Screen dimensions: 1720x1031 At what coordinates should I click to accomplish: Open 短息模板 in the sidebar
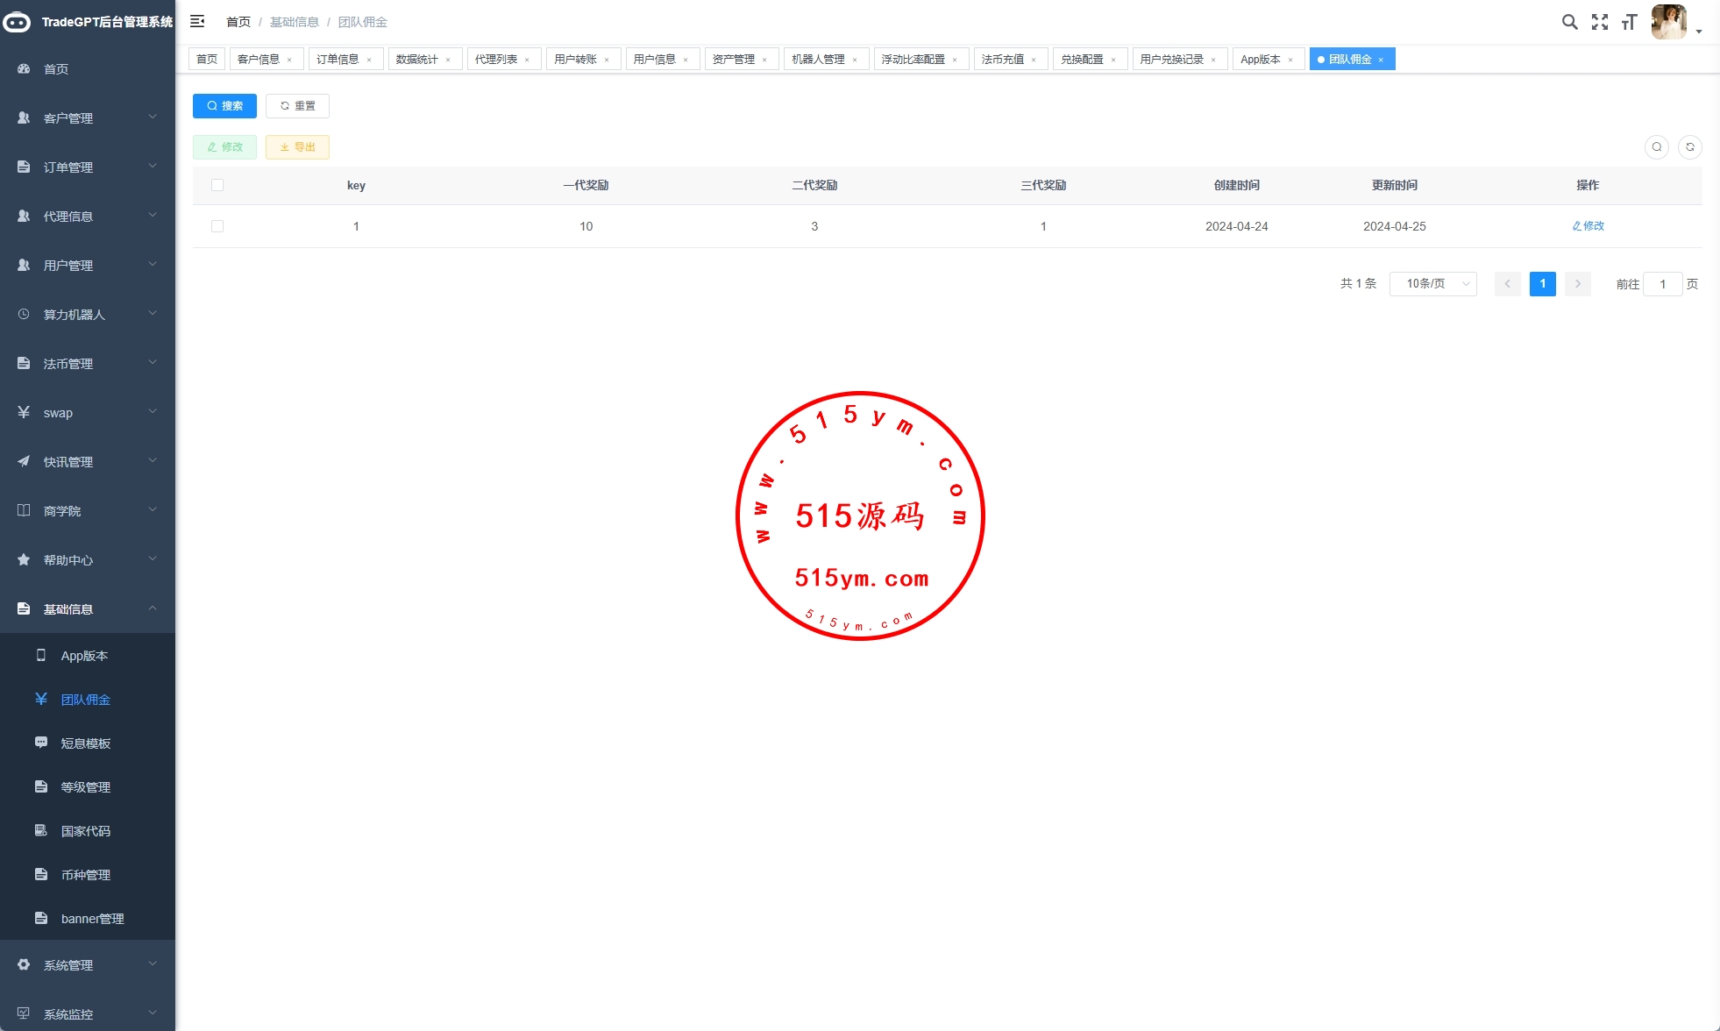(86, 743)
